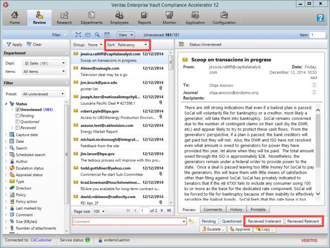
Task: Expand the Capture date filter node
Action: 6,135
